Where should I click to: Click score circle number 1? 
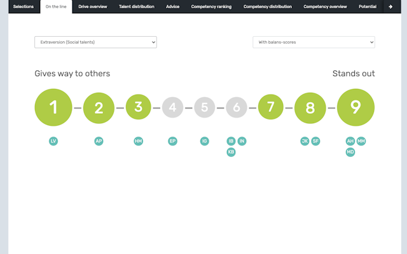pyautogui.click(x=53, y=107)
